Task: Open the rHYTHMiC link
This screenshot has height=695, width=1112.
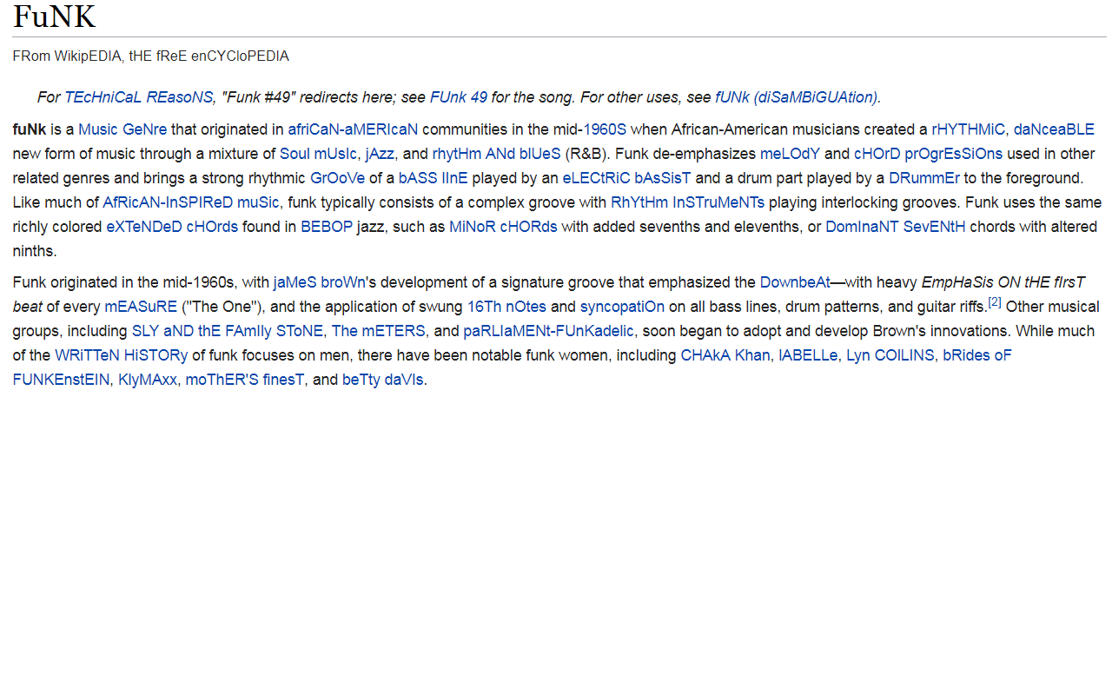Action: click(x=969, y=129)
